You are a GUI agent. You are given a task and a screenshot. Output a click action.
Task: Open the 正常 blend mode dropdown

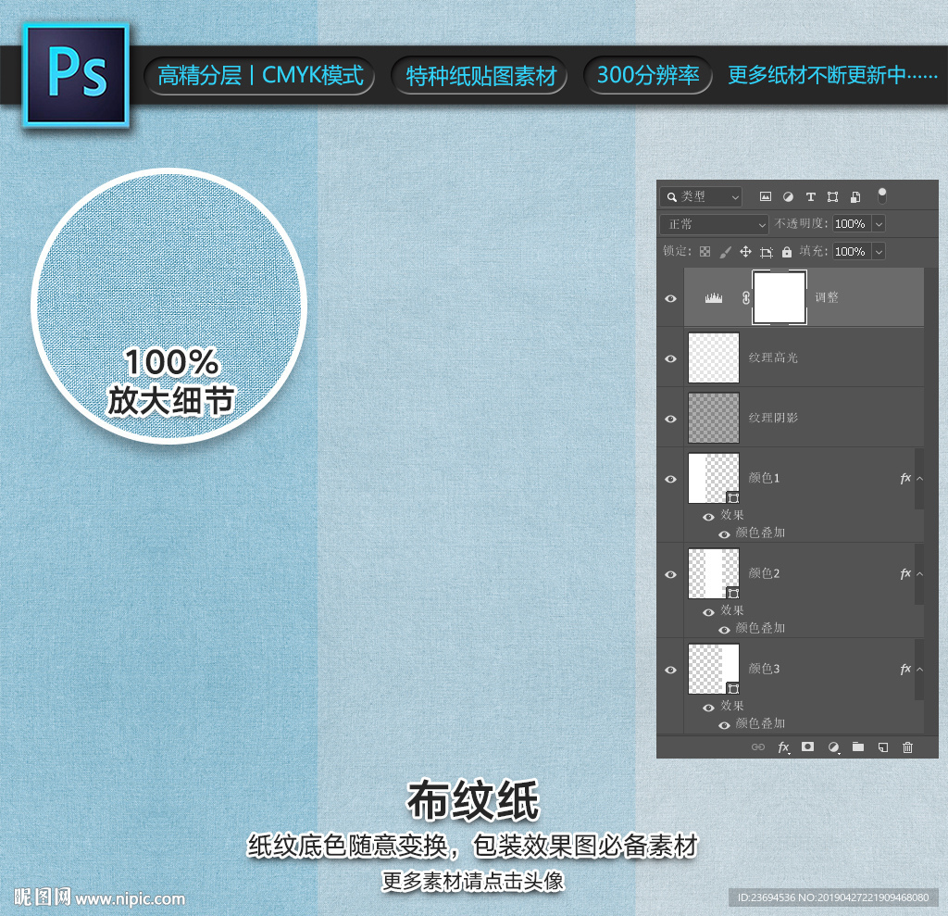(x=714, y=224)
